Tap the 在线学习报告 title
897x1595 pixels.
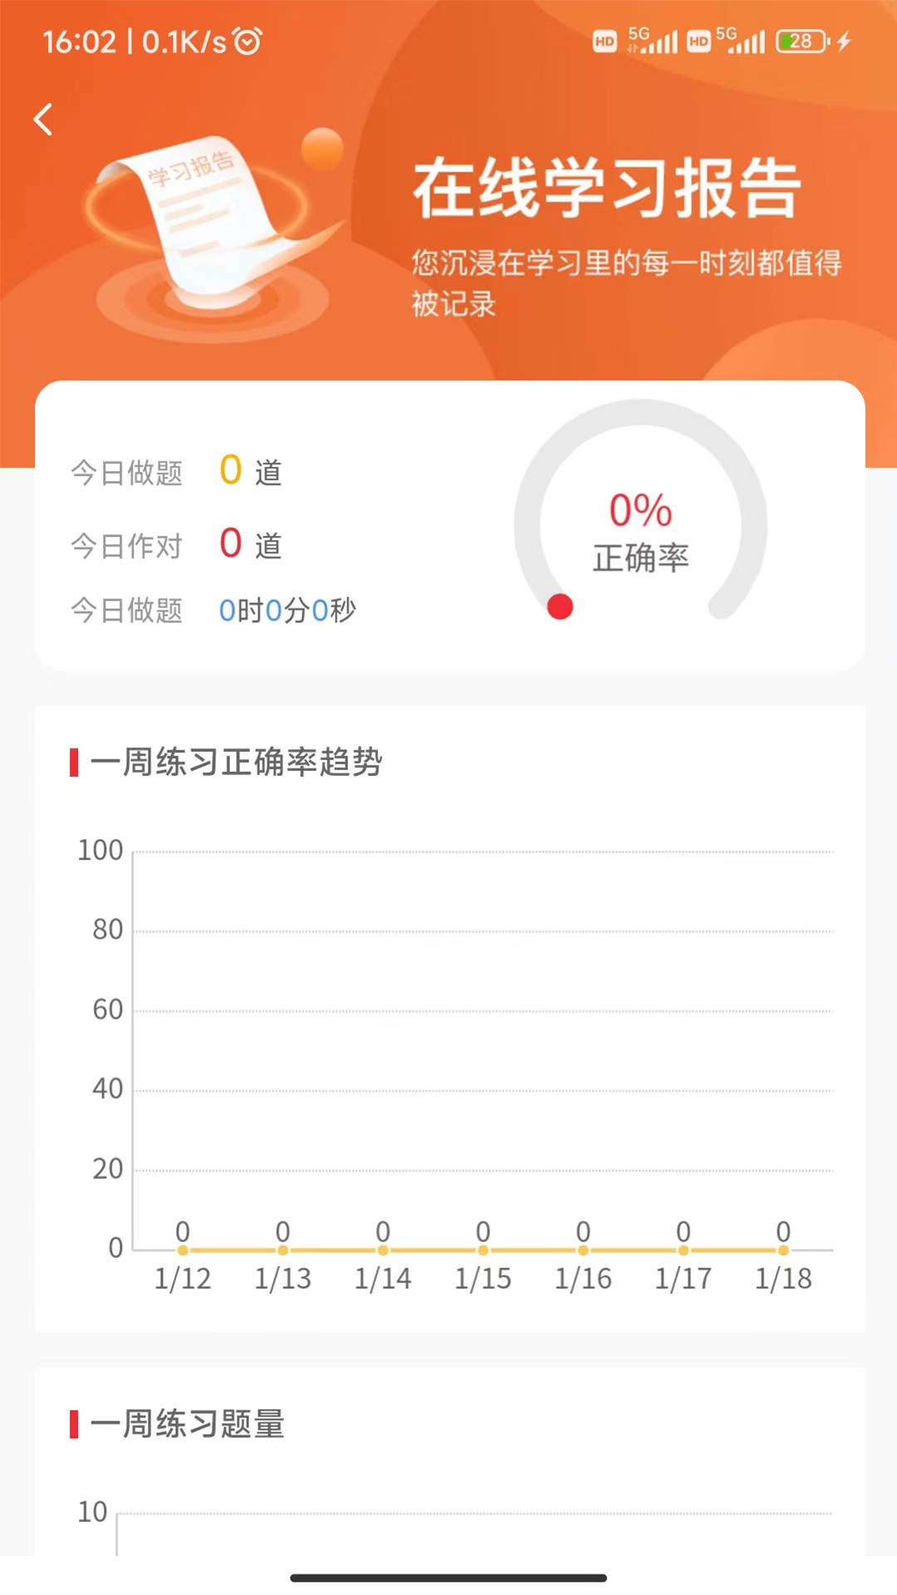[x=607, y=189]
